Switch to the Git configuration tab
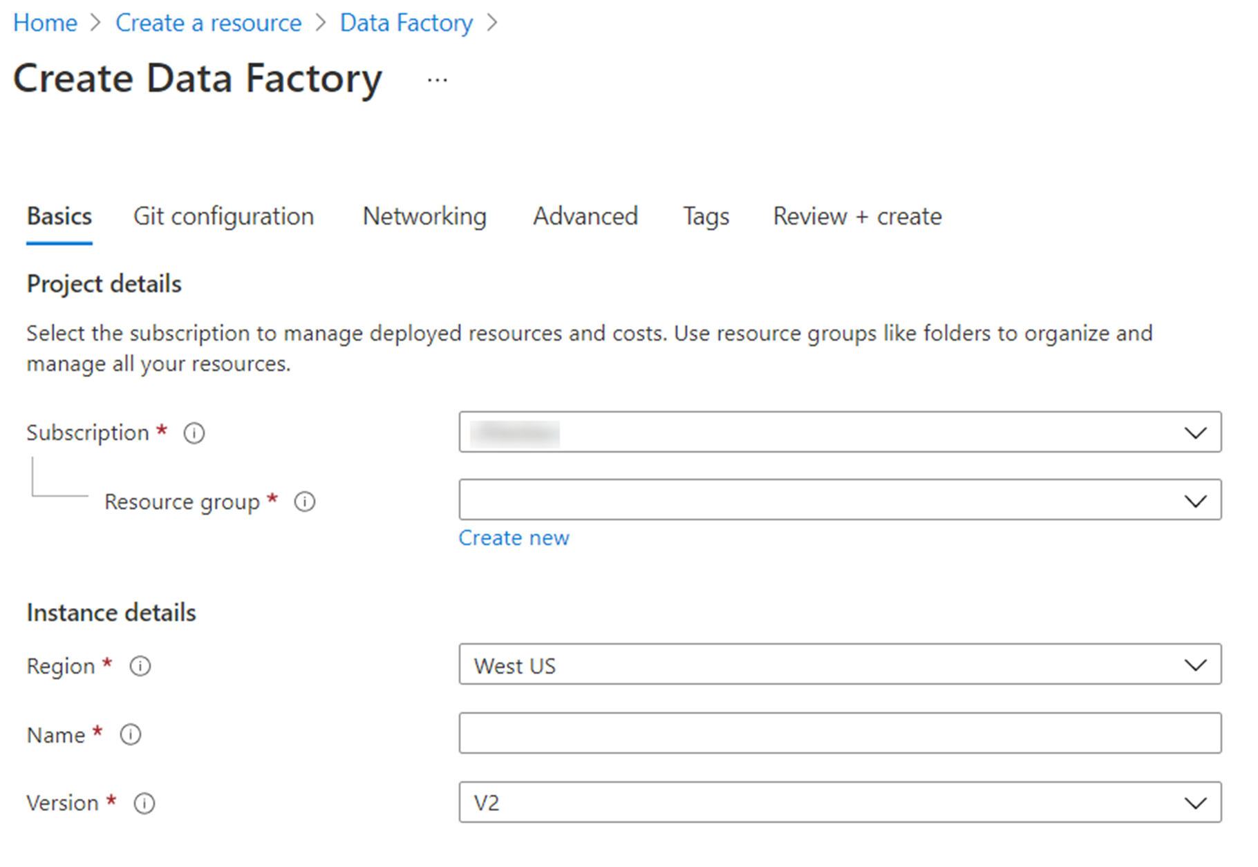This screenshot has width=1258, height=867. pyautogui.click(x=223, y=217)
